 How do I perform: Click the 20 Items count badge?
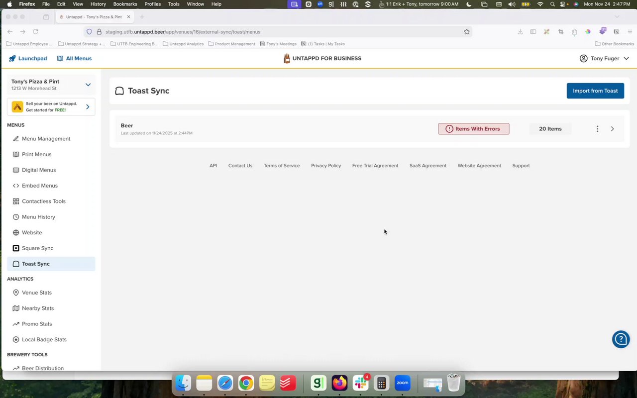point(550,129)
